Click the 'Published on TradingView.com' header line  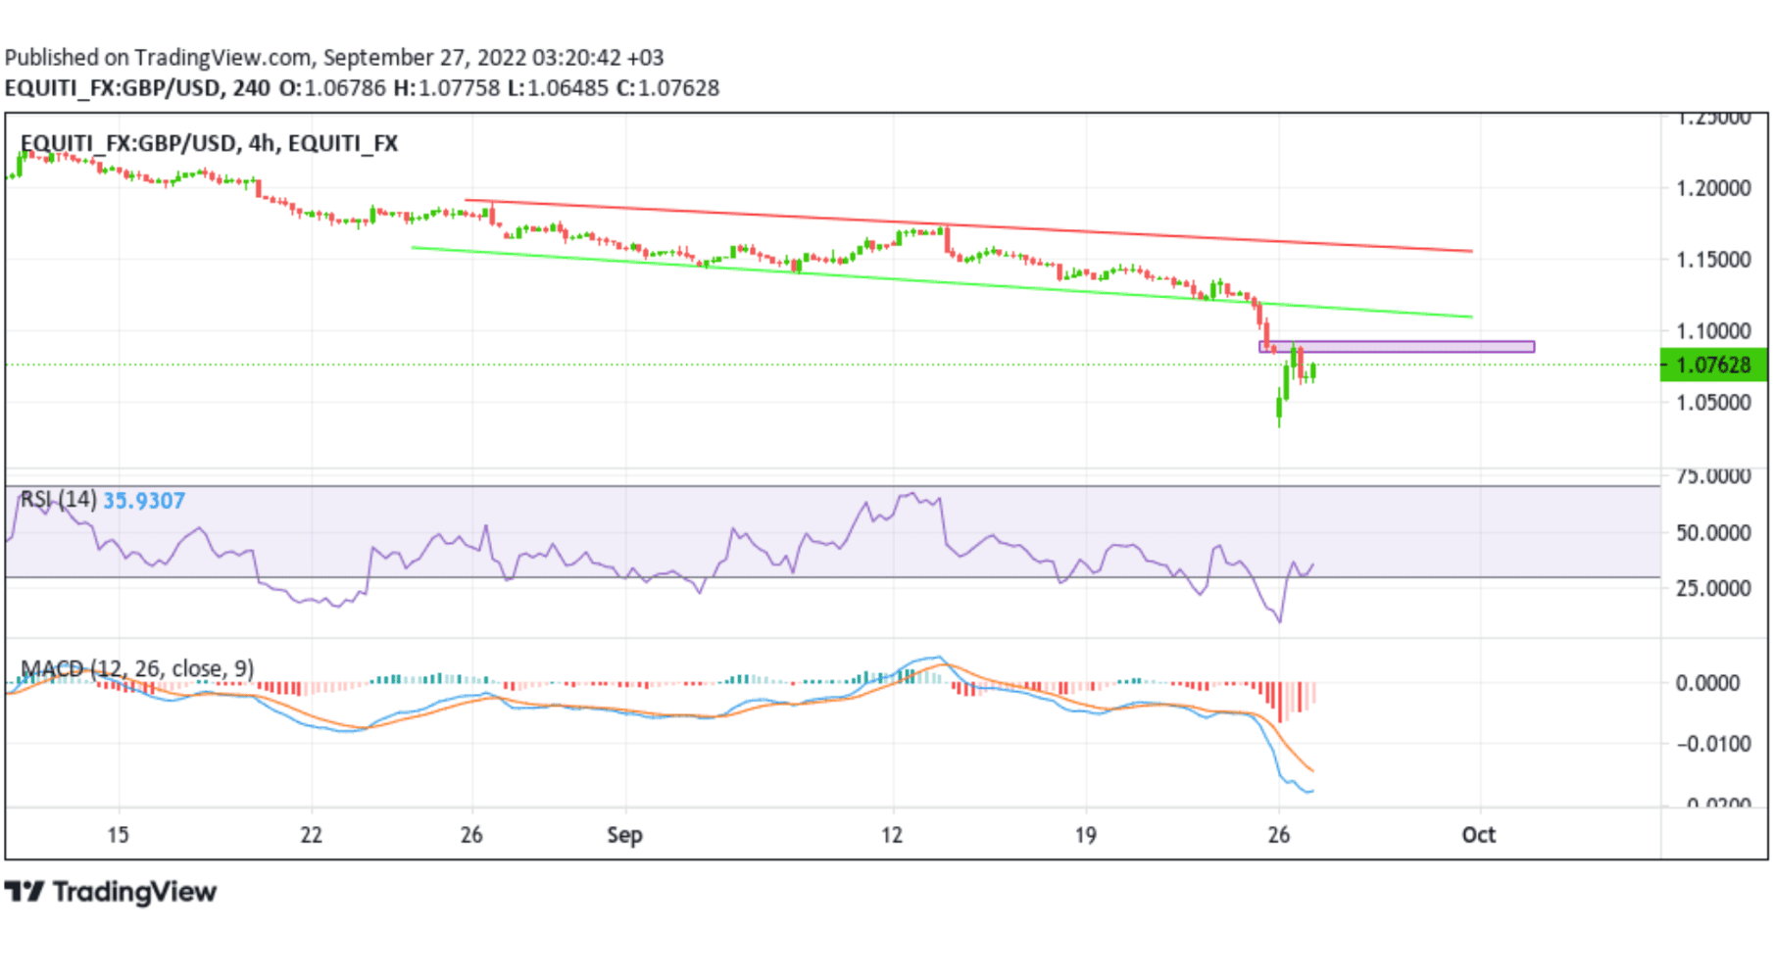tap(334, 58)
